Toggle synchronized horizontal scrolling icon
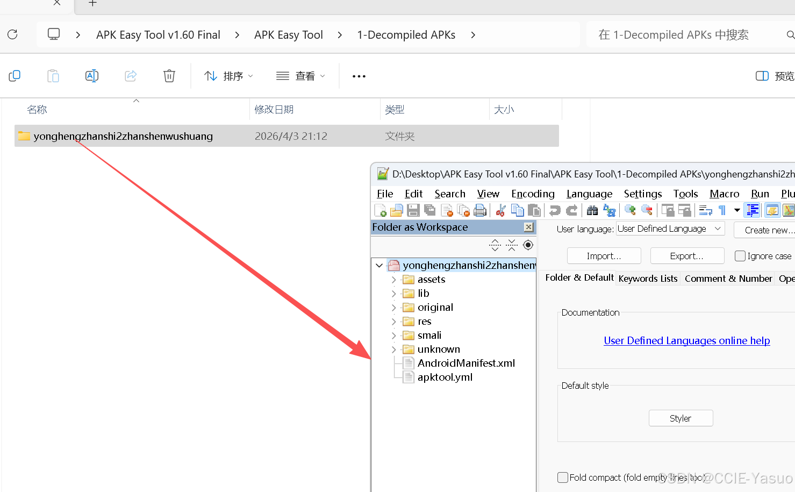The image size is (795, 492). pyautogui.click(x=684, y=210)
